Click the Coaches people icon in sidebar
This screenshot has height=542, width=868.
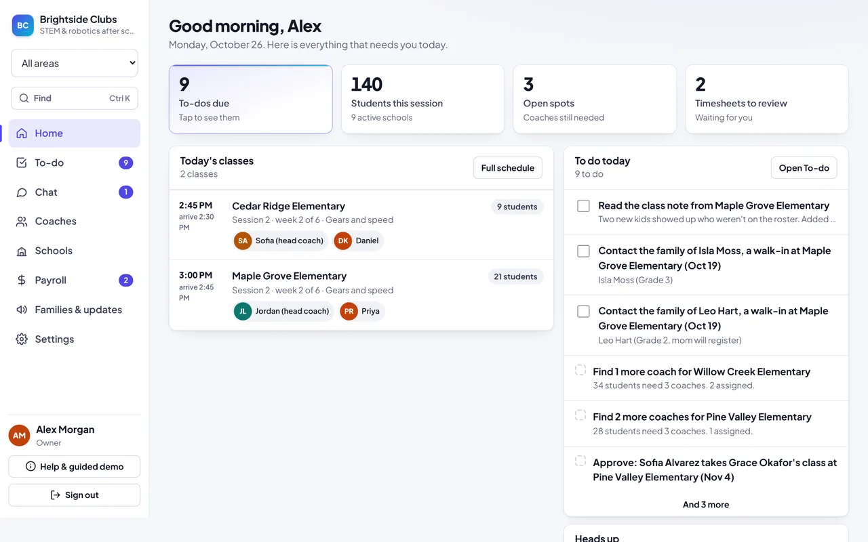pyautogui.click(x=22, y=222)
